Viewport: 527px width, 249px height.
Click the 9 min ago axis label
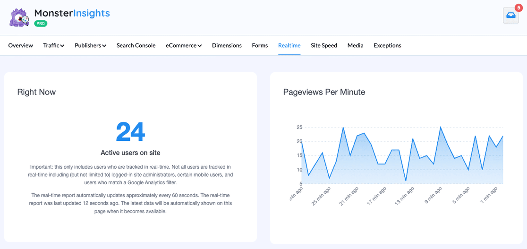tap(434, 196)
